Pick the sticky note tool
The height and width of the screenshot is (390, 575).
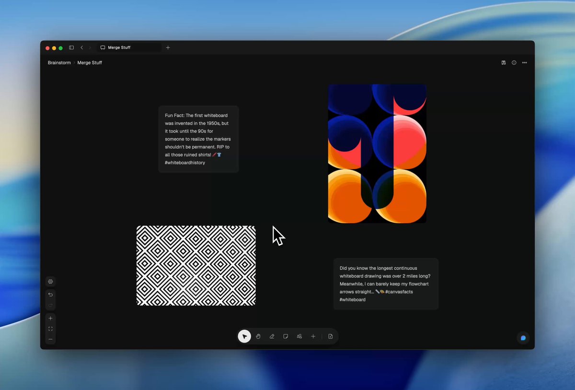coord(286,336)
